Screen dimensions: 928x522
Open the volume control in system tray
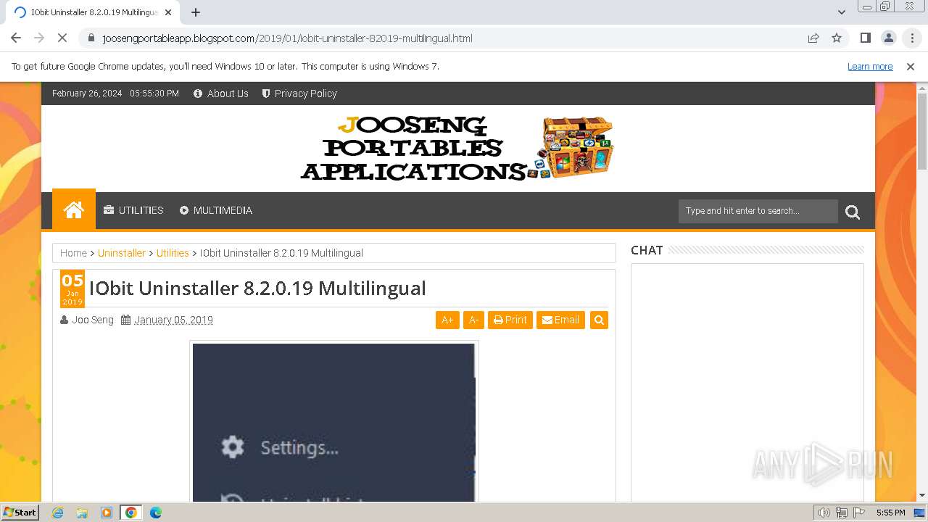[x=824, y=513]
